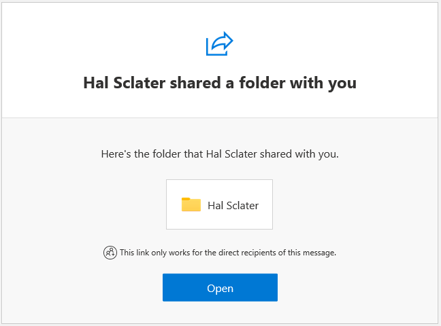Click the Hal Sclater folder name label
This screenshot has width=441, height=326.
[x=233, y=206]
